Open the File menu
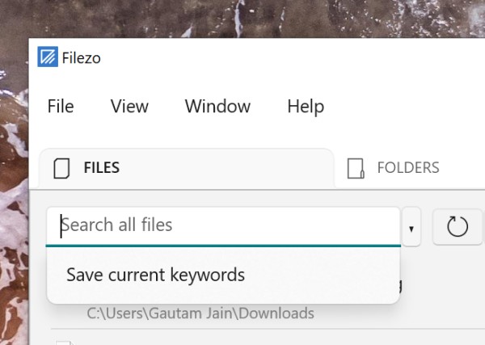 [x=61, y=106]
